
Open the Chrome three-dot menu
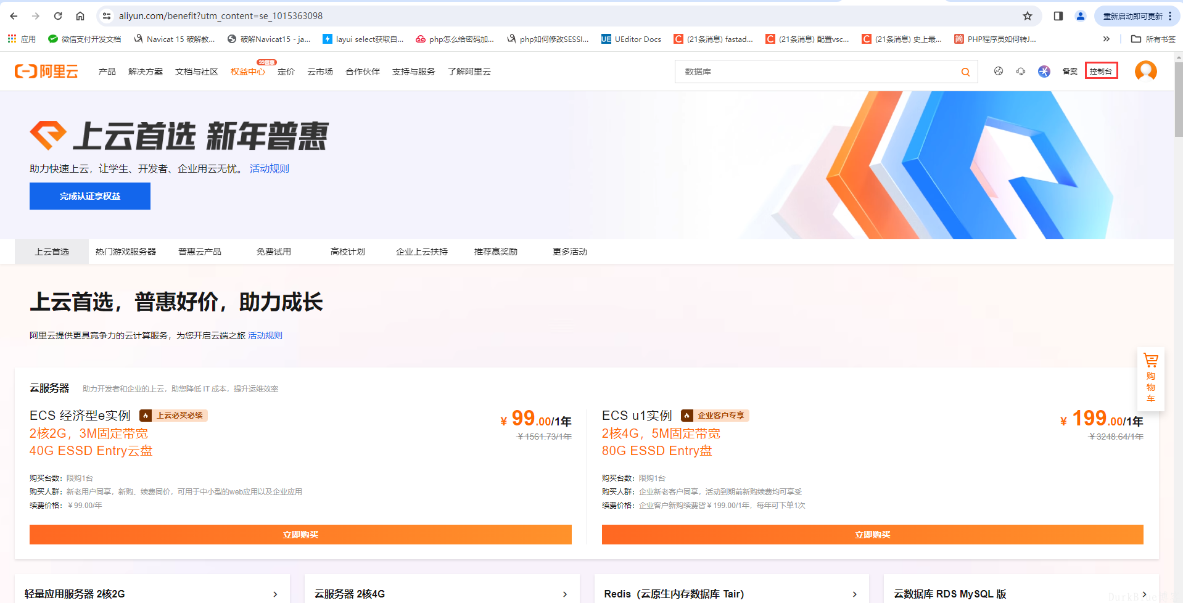coord(1170,16)
